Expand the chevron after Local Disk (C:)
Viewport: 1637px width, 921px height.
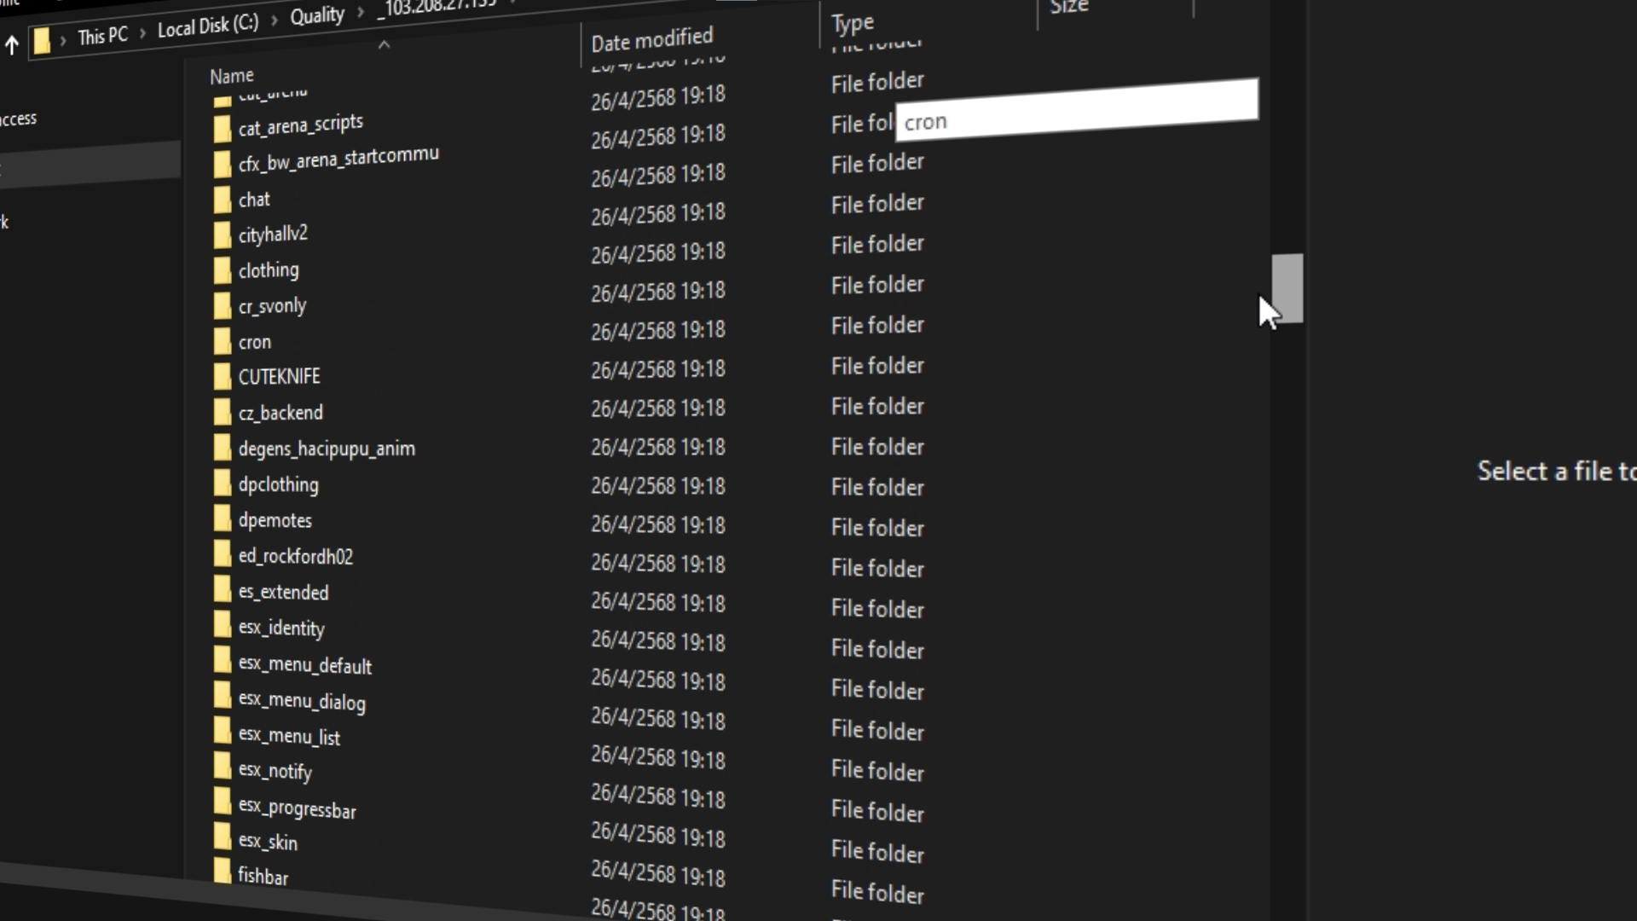[x=274, y=20]
